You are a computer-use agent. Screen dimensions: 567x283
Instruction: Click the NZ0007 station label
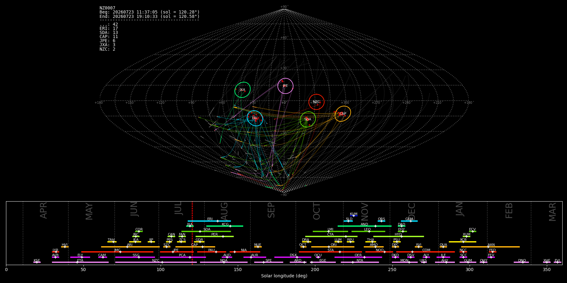pos(107,8)
